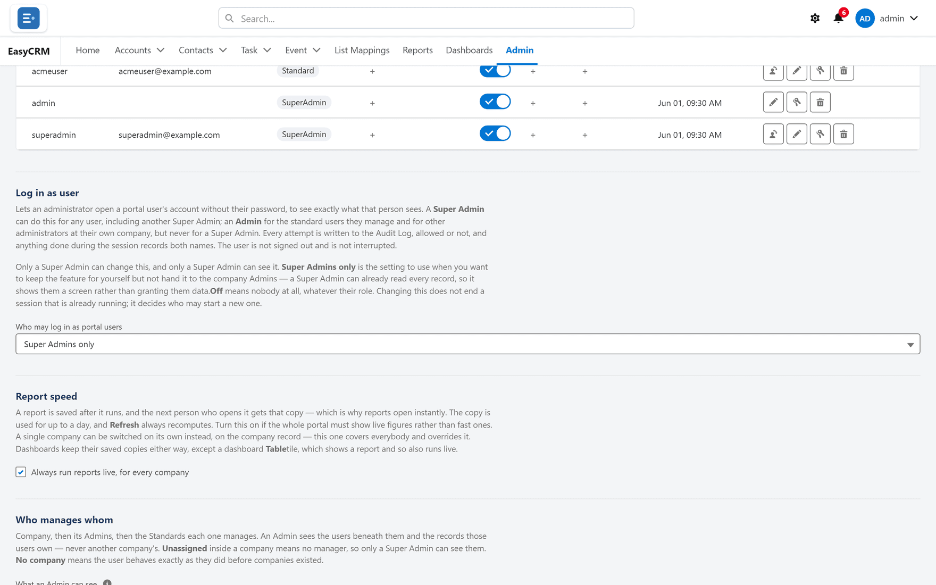Open the List Mappings tab
Image resolution: width=936 pixels, height=585 pixels.
362,50
